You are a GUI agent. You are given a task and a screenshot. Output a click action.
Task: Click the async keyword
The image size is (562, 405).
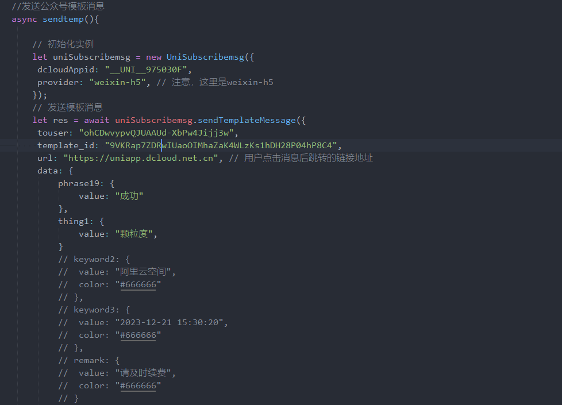click(x=24, y=20)
